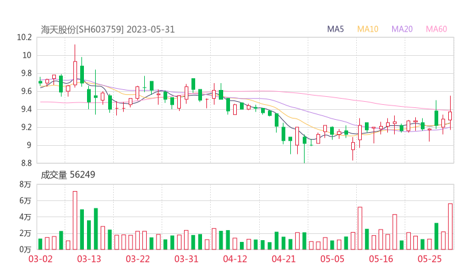Viewport: 460px width, 273px height.
Task: Click the MA20 legend label
Action: pyautogui.click(x=402, y=29)
